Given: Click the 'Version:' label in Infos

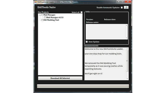Looking at the screenshot, I should click(x=90, y=20).
